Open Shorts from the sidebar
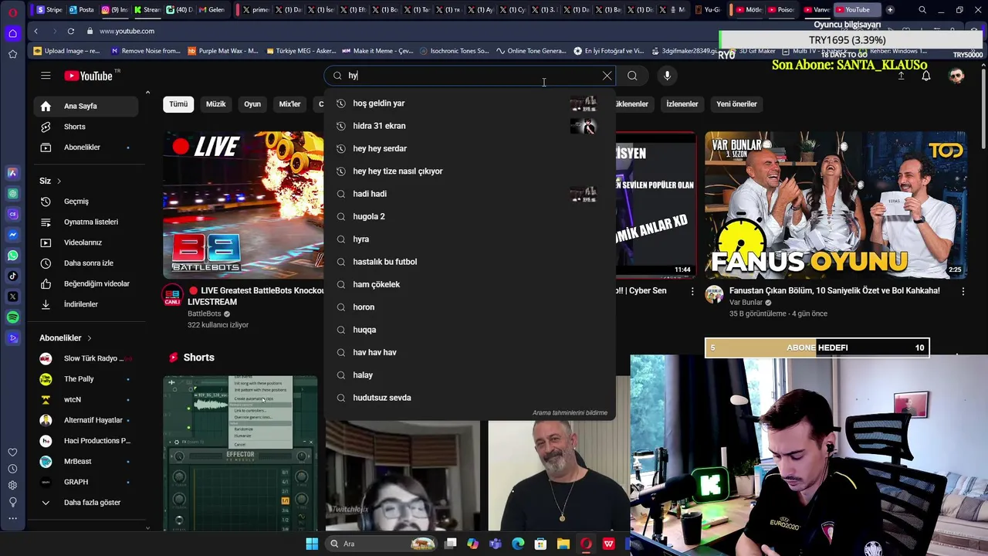The width and height of the screenshot is (988, 556). click(x=86, y=127)
